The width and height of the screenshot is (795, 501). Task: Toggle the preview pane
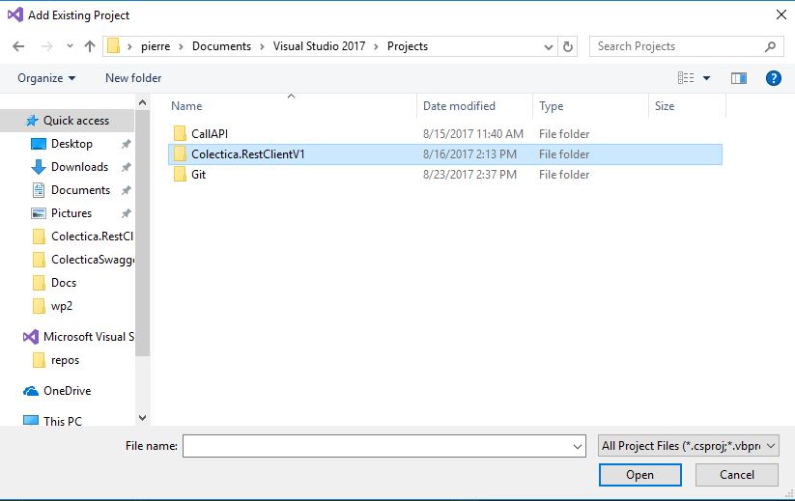[739, 78]
